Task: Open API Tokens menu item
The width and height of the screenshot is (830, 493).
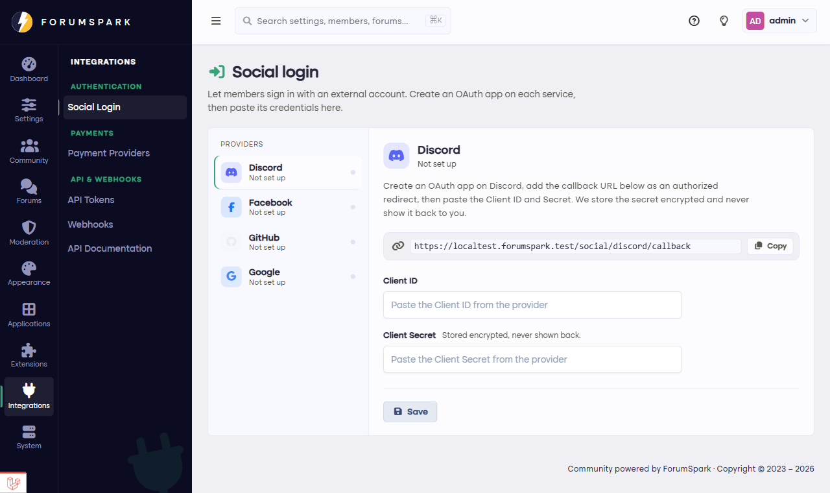Action: [125, 200]
